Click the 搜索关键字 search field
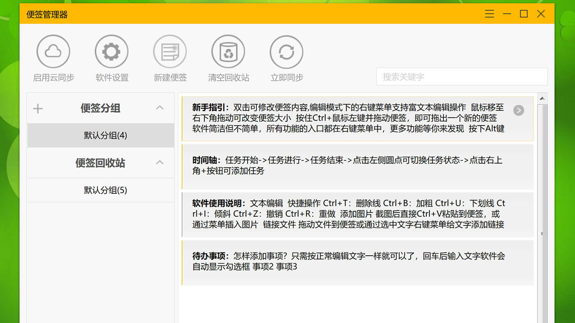 click(x=461, y=77)
